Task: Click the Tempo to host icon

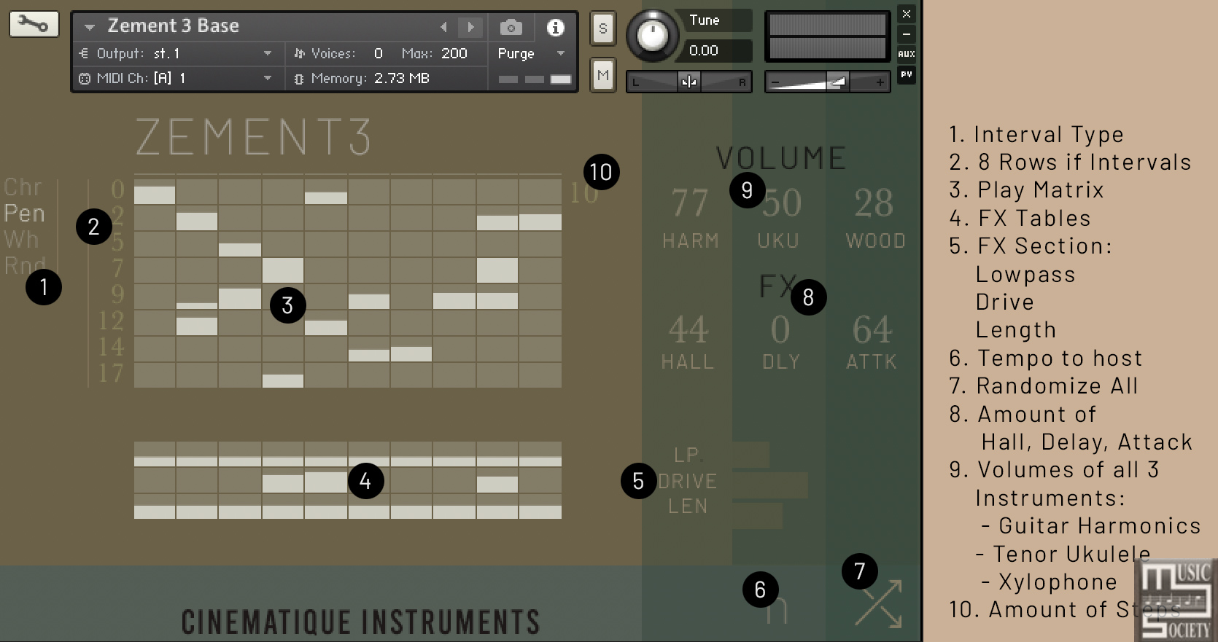Action: tap(777, 611)
